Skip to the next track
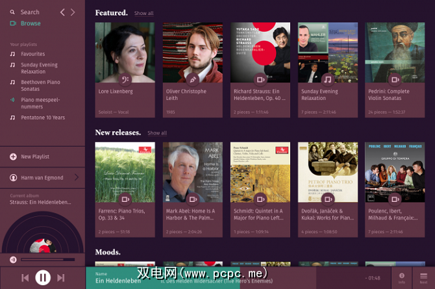435x289 pixels. pos(61,277)
